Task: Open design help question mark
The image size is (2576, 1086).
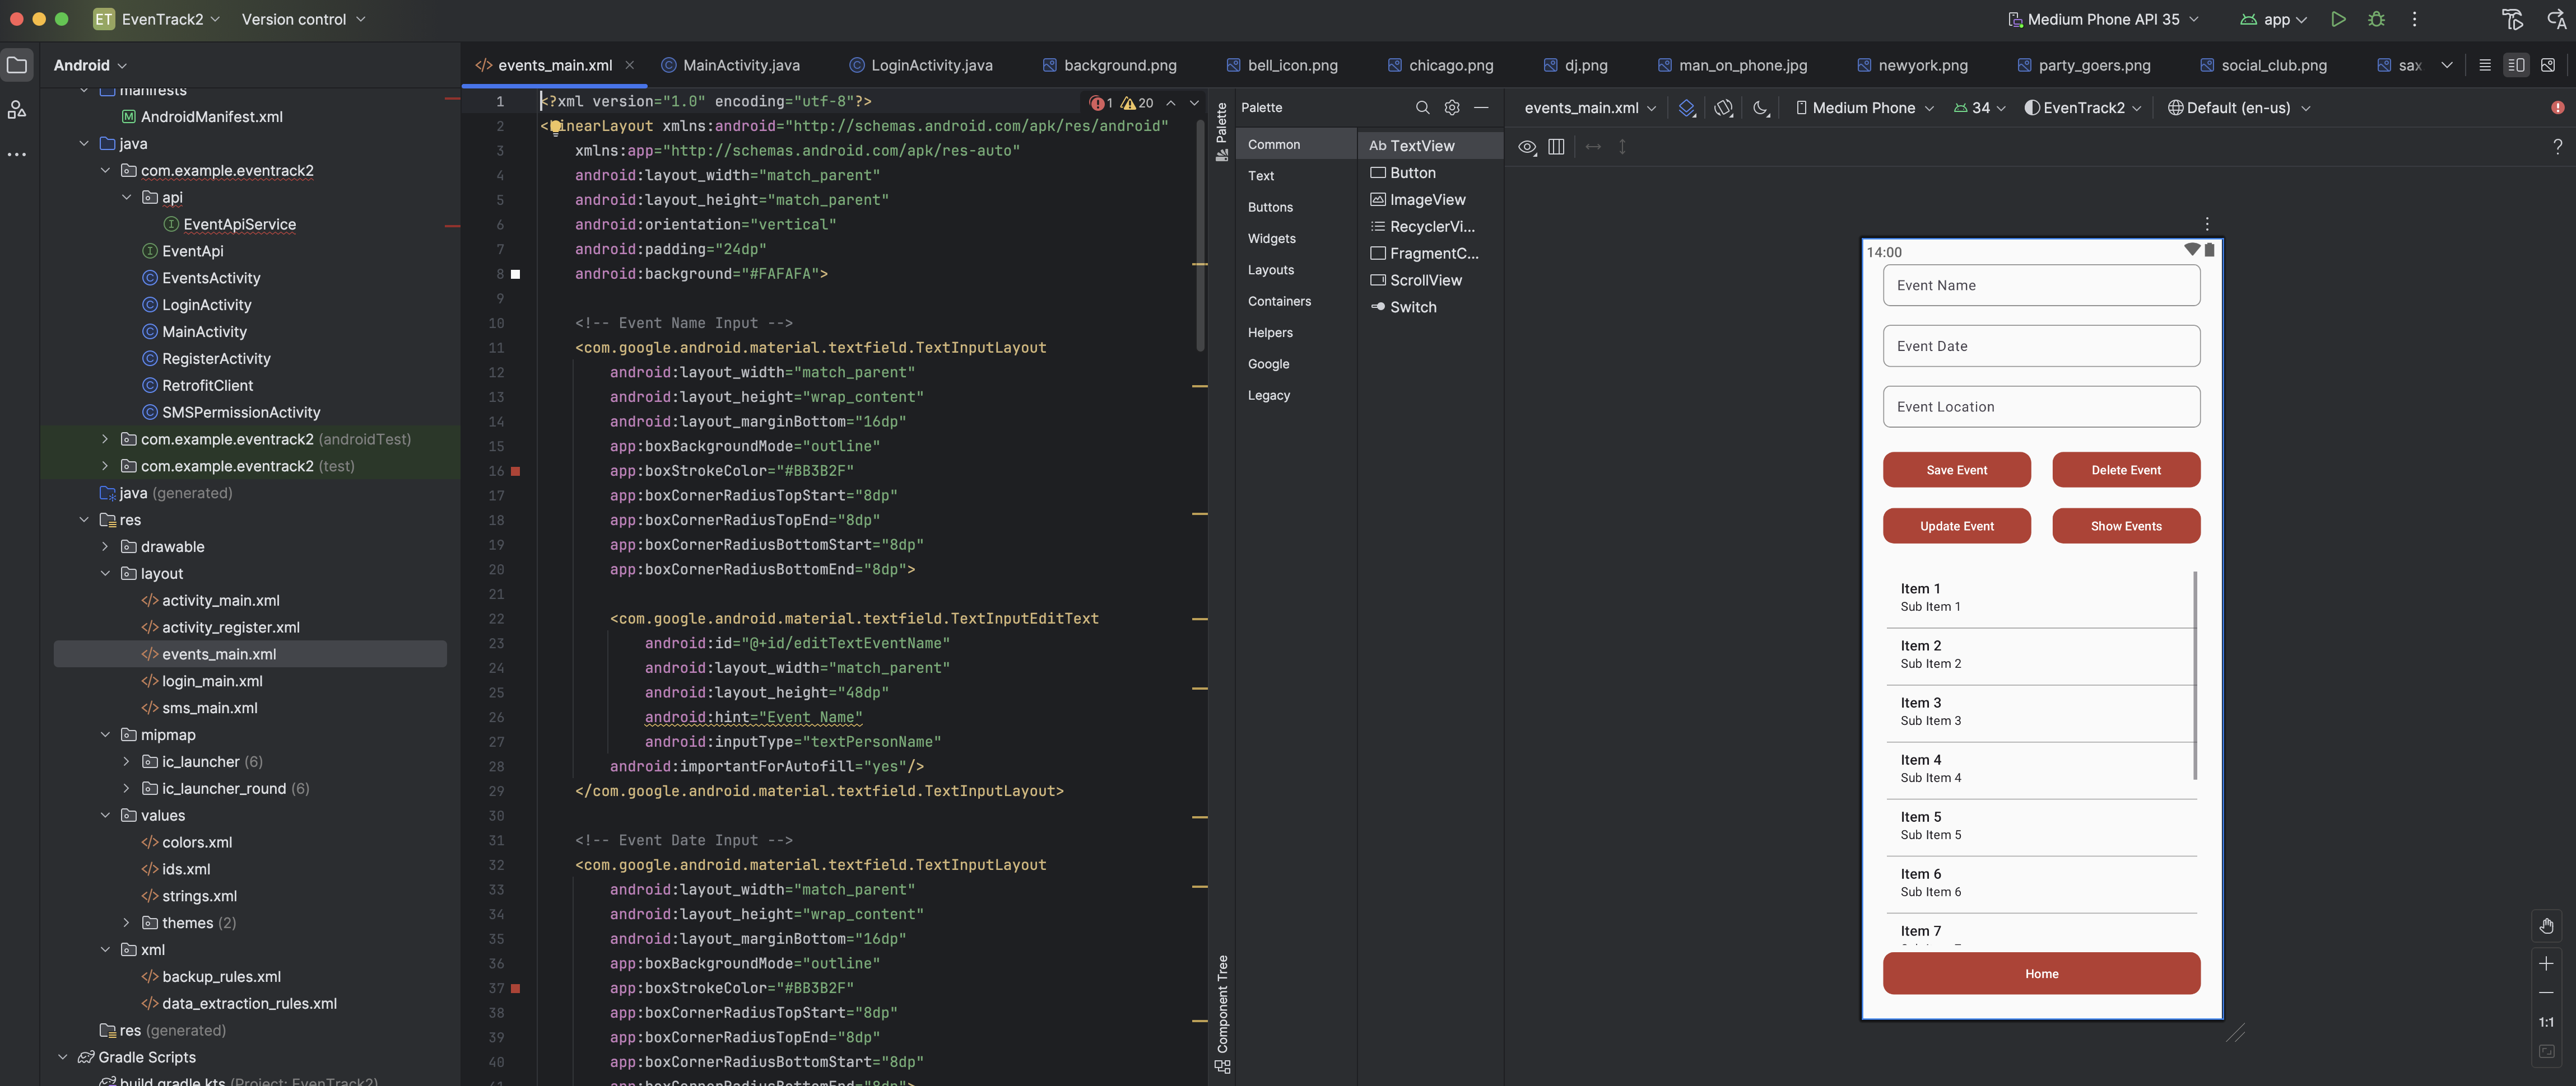Action: [2558, 147]
